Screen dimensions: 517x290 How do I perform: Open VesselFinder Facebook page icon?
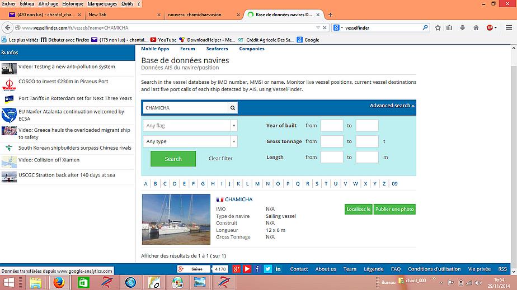point(257,269)
